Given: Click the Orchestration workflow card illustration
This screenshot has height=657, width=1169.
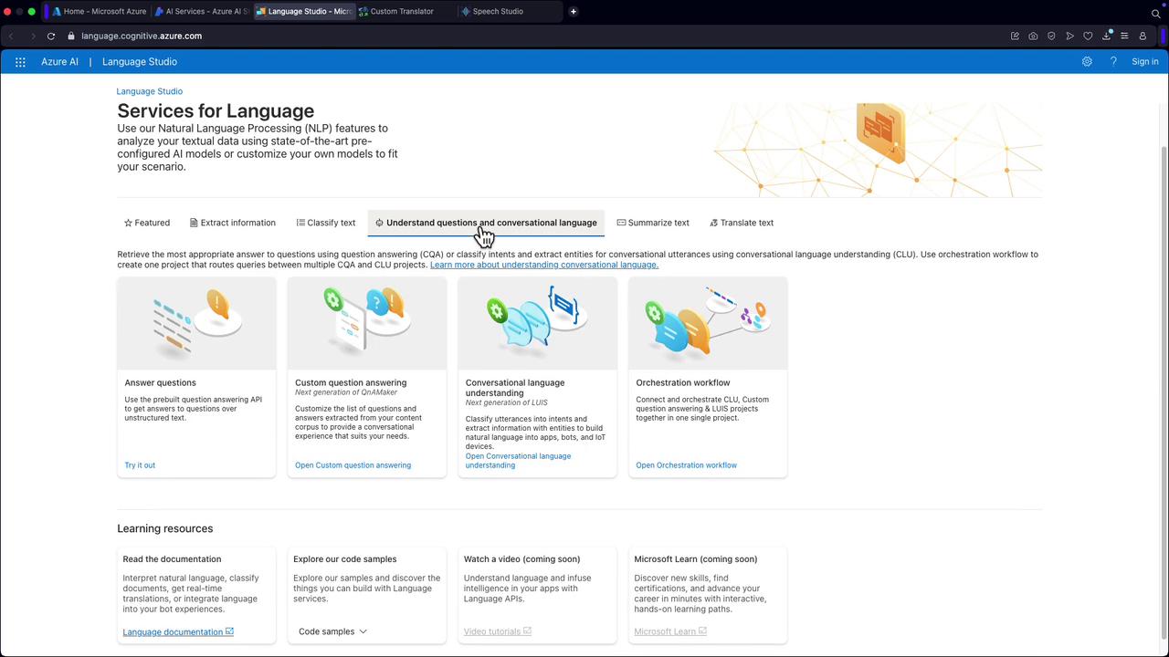Looking at the screenshot, I should (x=708, y=324).
